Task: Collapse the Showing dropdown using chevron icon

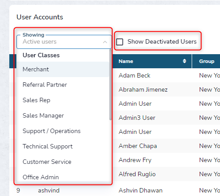Action: click(105, 42)
